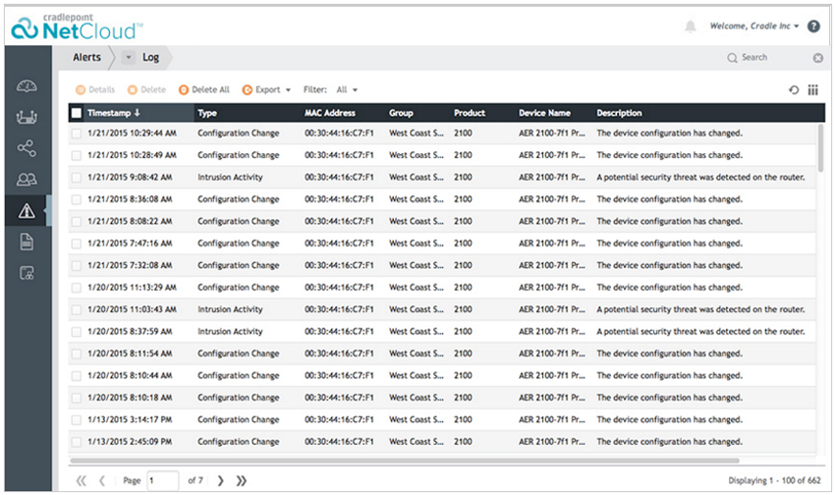The width and height of the screenshot is (835, 495).
Task: Sort by the MAC Address column header
Action: tap(344, 113)
